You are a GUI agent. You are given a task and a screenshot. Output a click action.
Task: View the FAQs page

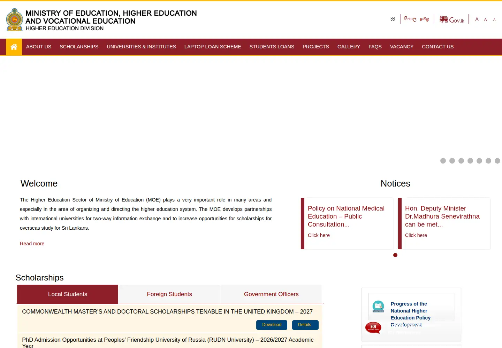tap(375, 47)
